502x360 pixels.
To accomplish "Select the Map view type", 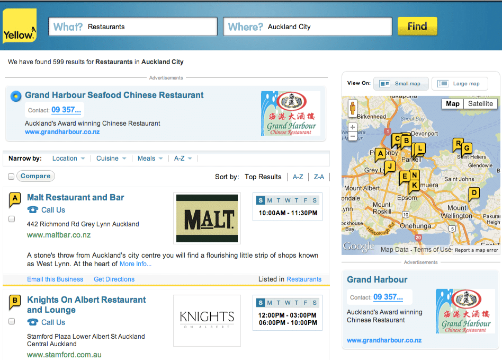I will tap(452, 104).
